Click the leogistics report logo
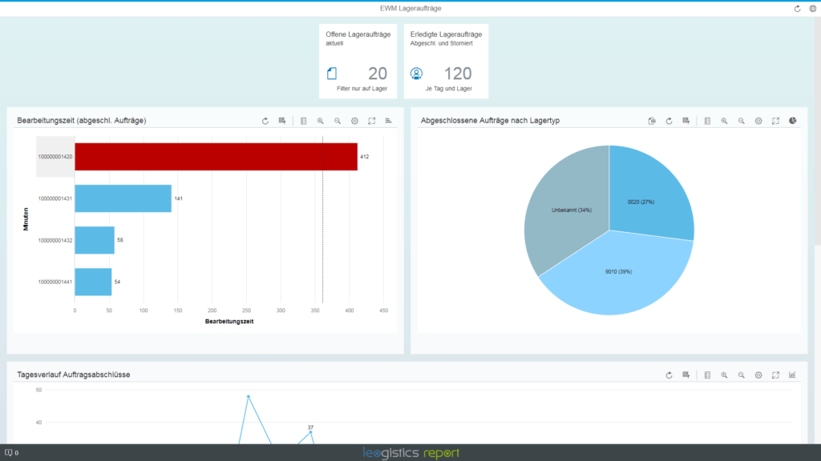The image size is (821, 461). click(411, 453)
